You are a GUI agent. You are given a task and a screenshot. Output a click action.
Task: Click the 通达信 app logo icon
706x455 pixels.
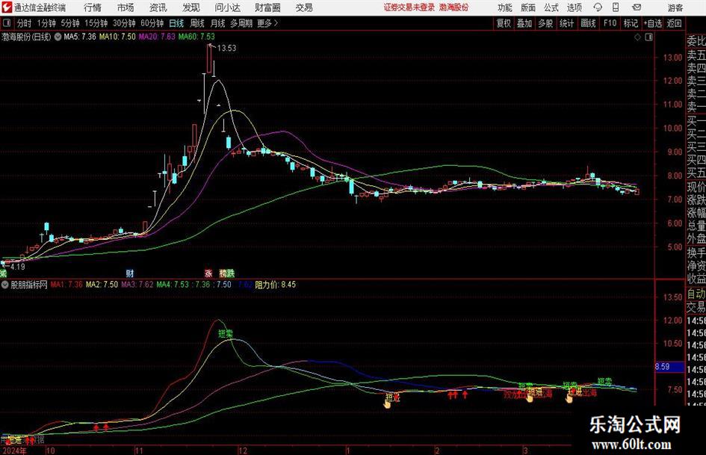[x=7, y=7]
